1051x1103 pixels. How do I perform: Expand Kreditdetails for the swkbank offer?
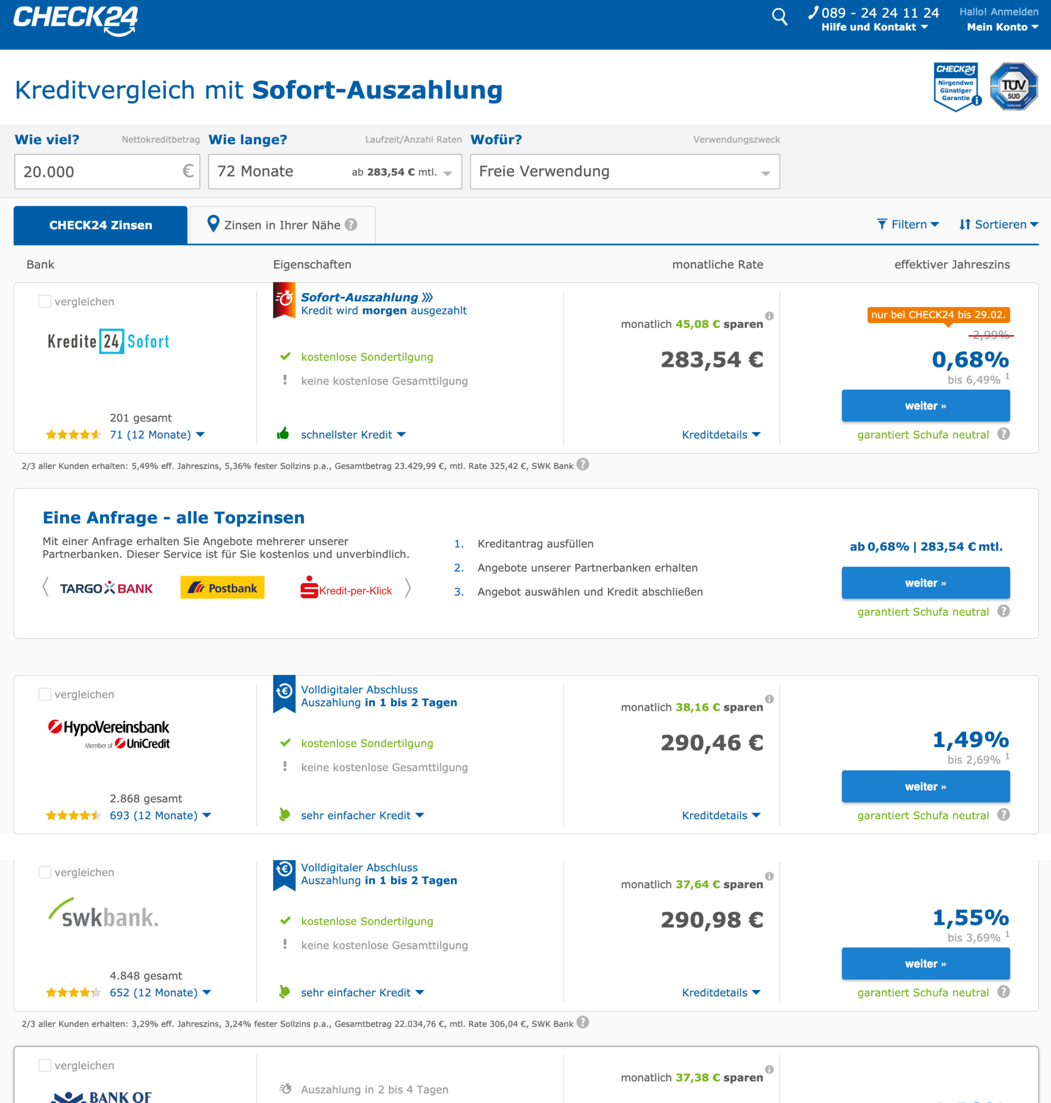(x=721, y=993)
